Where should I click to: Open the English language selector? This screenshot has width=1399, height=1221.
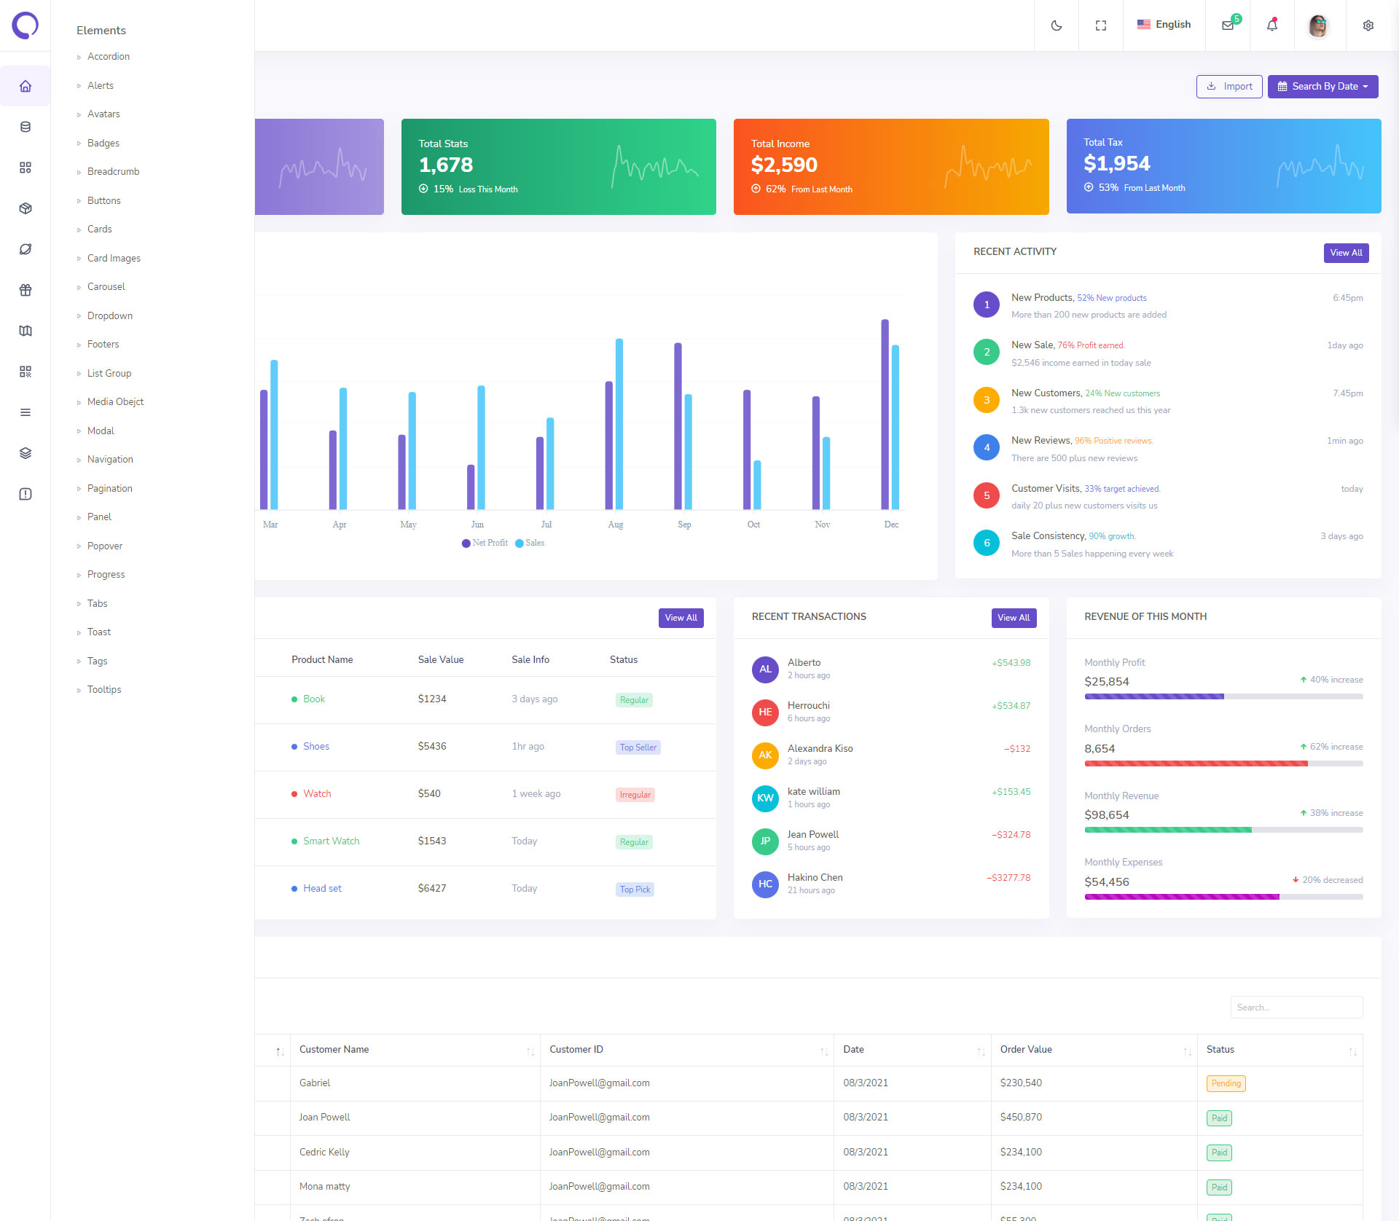(x=1164, y=25)
